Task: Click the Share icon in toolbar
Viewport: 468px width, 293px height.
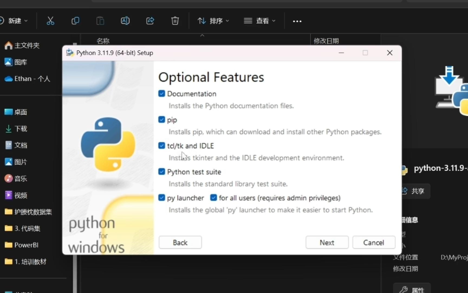Action: (150, 21)
